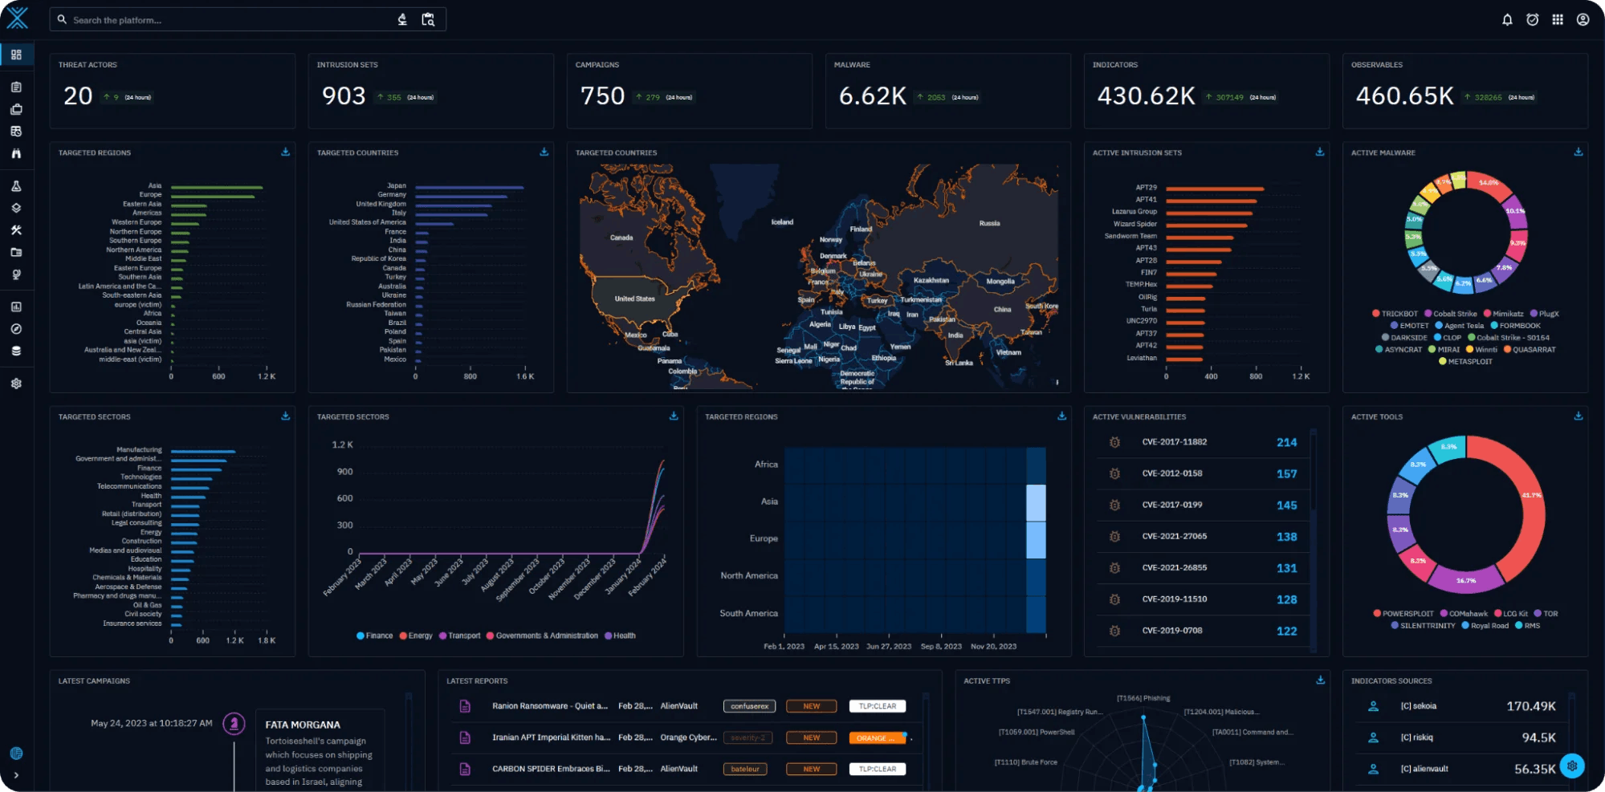The image size is (1605, 792).
Task: Expand the sidebar with the bottom chevron
Action: [x=16, y=775]
